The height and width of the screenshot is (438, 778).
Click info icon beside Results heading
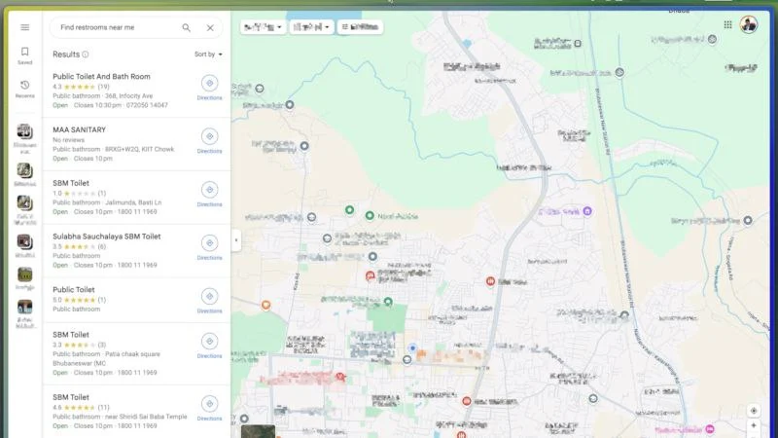coord(86,55)
